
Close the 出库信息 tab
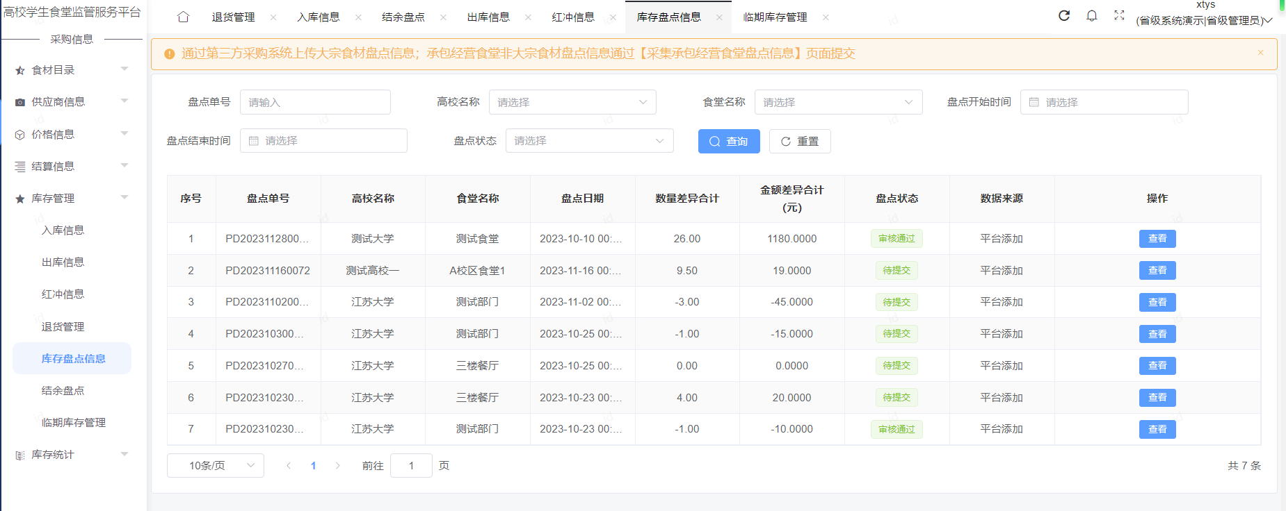pos(528,17)
